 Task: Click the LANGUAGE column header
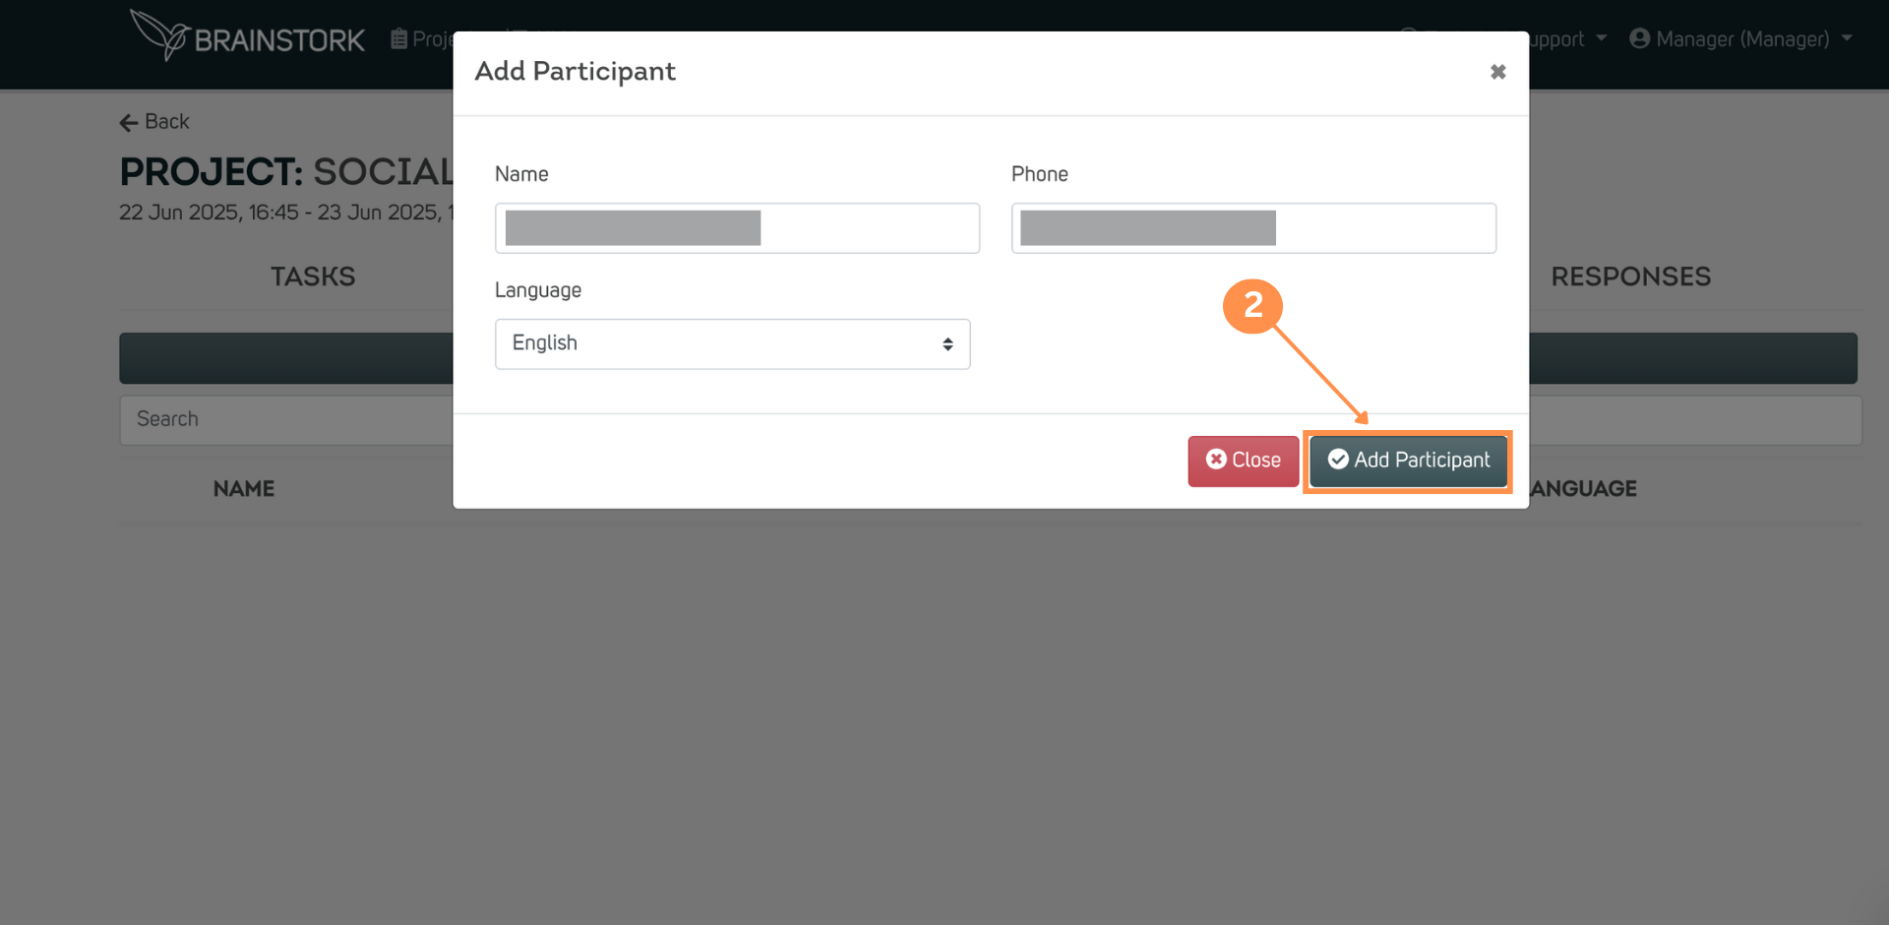(x=1584, y=489)
